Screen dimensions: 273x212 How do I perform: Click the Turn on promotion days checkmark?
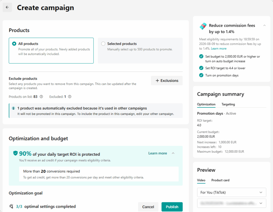[x=201, y=75]
